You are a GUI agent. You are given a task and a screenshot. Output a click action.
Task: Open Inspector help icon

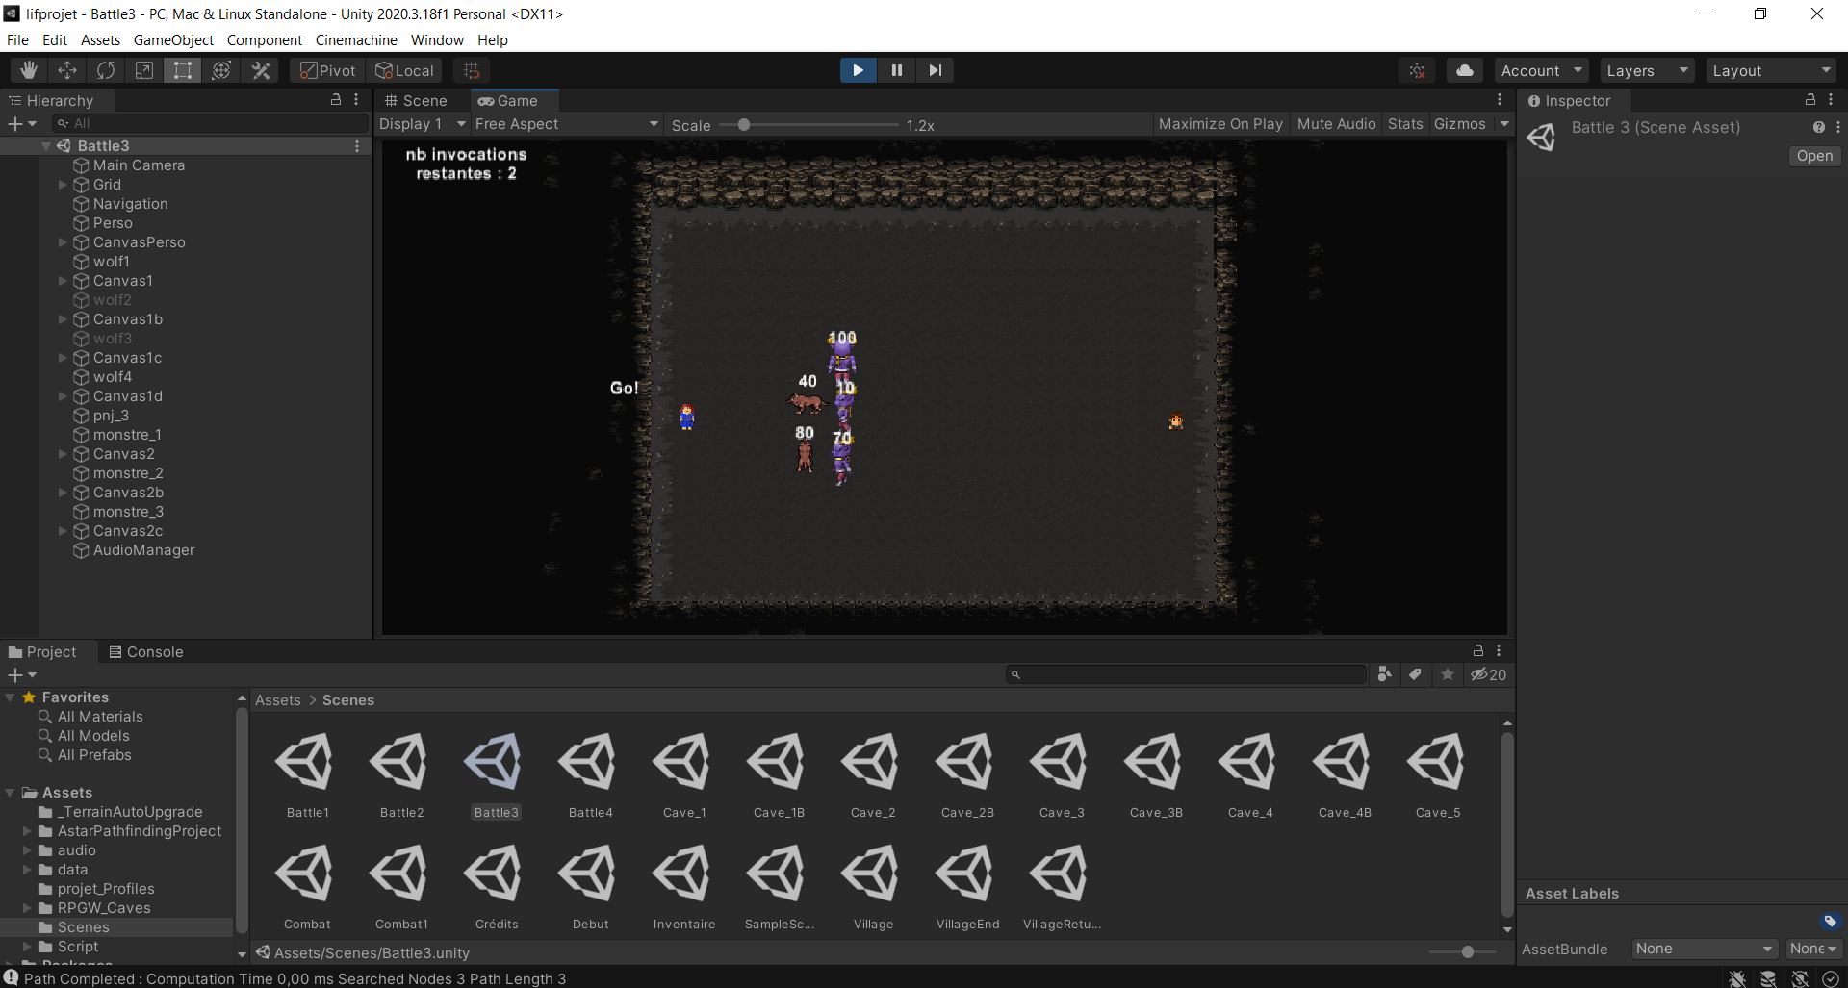1818,127
